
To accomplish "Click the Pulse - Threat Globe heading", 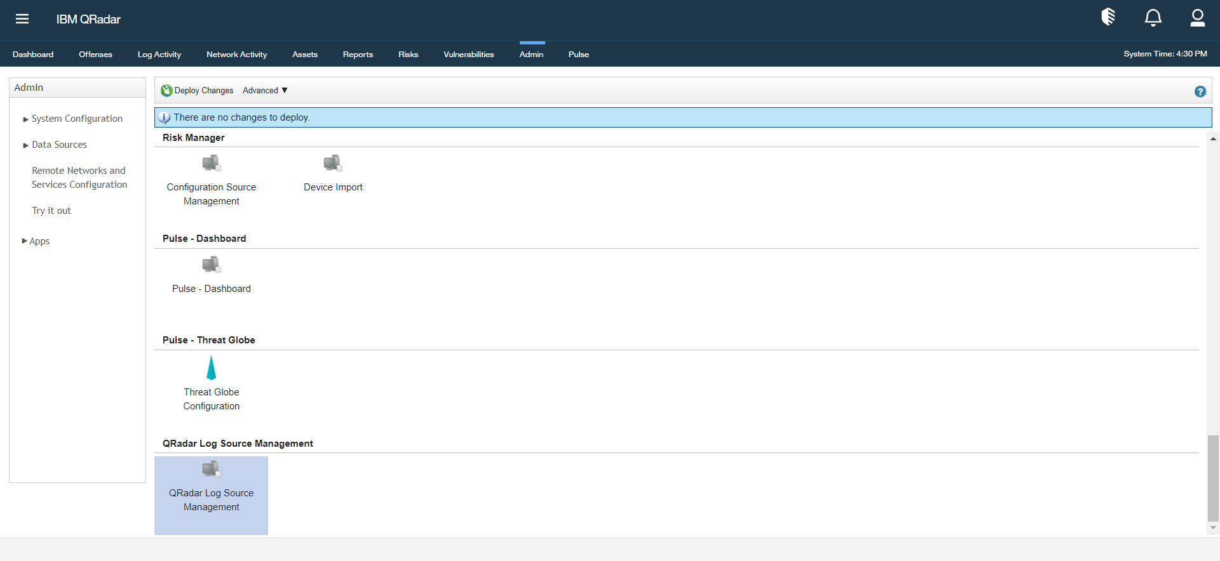I will coord(208,340).
